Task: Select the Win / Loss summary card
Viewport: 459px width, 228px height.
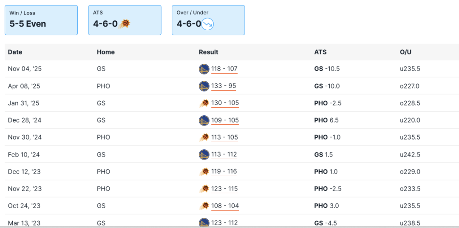Action: click(41, 20)
